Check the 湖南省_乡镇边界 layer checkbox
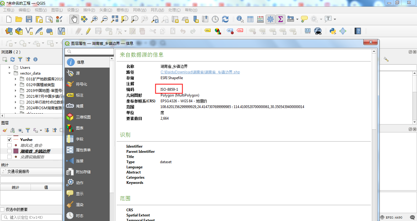Screen dimensions: 417x221 click(9, 151)
